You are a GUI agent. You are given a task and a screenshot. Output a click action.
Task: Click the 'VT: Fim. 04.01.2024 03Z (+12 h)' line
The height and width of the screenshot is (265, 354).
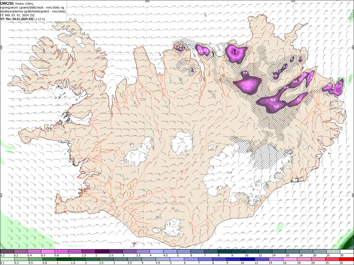[23, 19]
